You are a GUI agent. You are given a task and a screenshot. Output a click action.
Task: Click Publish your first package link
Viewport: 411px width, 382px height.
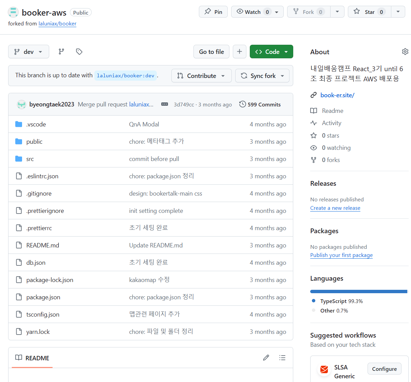341,255
